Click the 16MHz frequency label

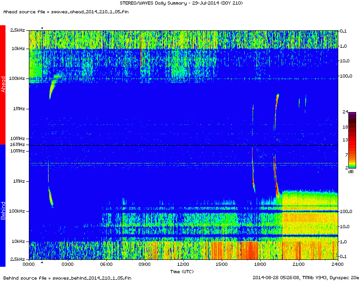point(17,145)
